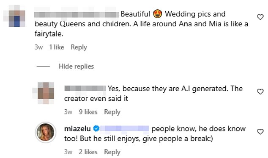This screenshot has width=268, height=158.
Task: Reply to miazelu's 'give people a break' comment
Action: click(112, 152)
